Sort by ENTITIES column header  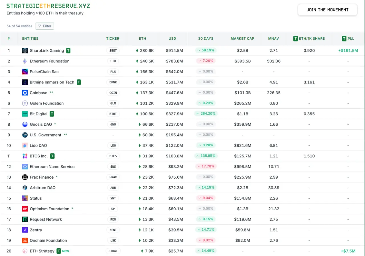coord(30,39)
